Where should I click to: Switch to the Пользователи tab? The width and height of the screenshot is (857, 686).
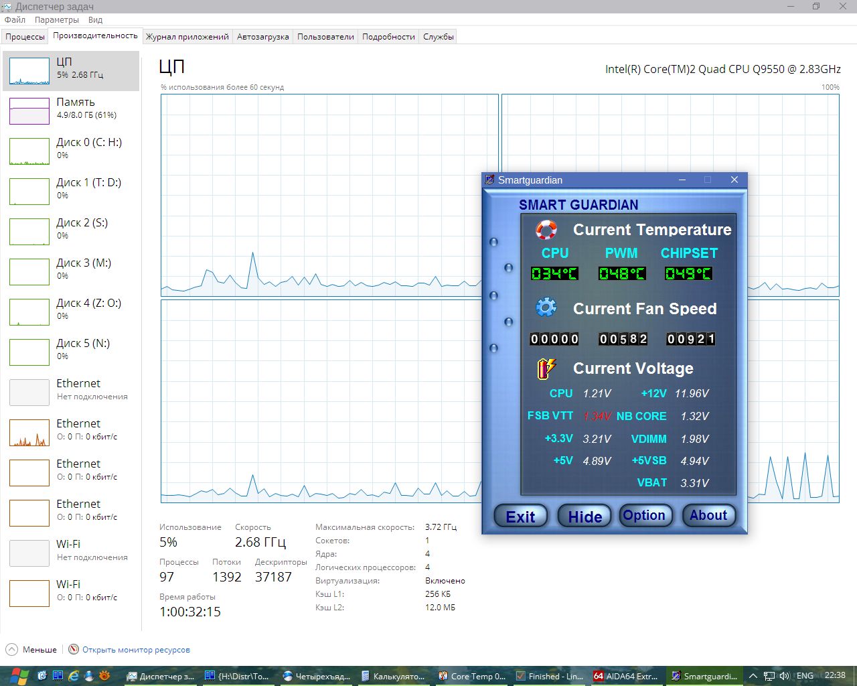pyautogui.click(x=325, y=37)
